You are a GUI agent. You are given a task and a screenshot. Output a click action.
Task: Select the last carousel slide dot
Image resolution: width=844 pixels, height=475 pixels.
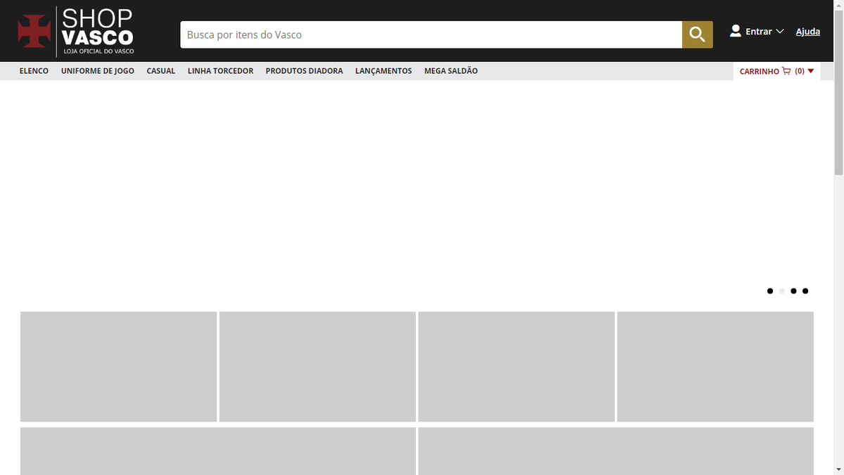click(805, 291)
